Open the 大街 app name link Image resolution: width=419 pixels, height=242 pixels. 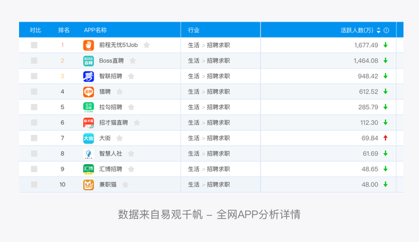[105, 138]
